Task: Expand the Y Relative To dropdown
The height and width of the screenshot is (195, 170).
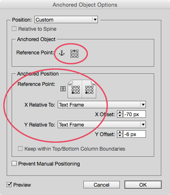Action: (x=102, y=124)
